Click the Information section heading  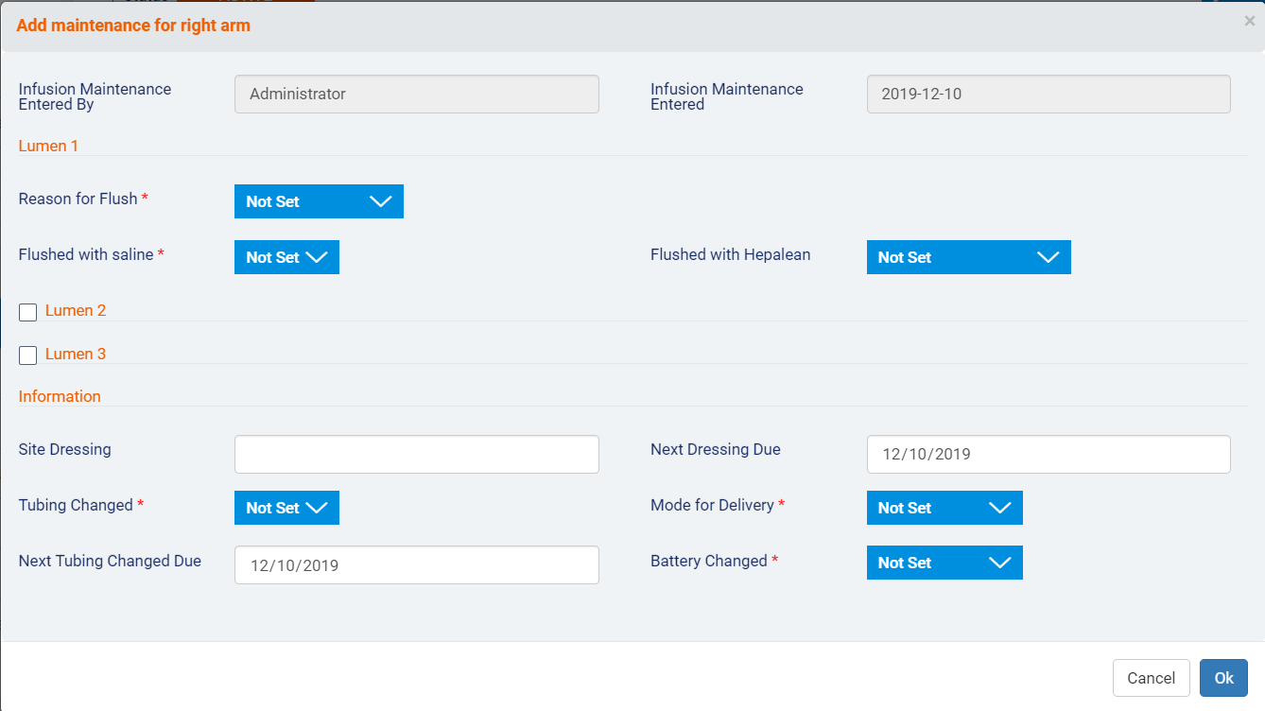pyautogui.click(x=60, y=396)
